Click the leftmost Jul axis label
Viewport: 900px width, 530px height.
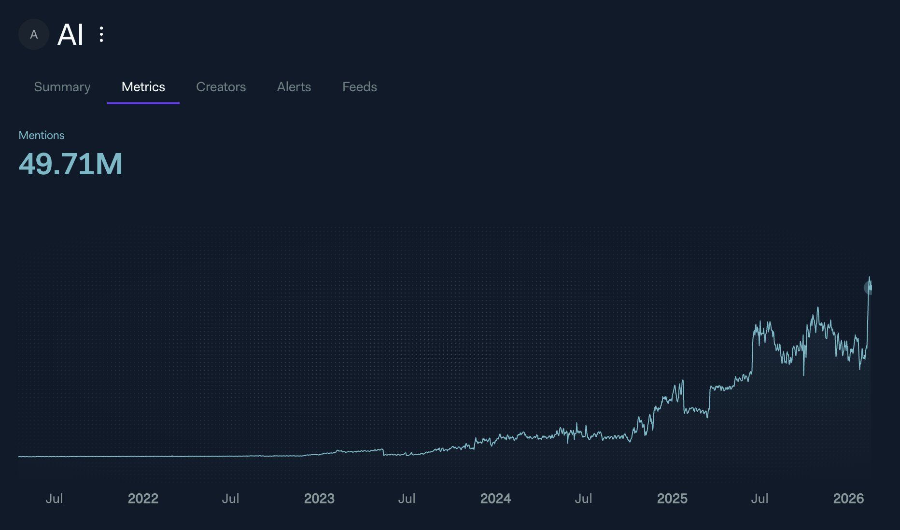(x=55, y=499)
